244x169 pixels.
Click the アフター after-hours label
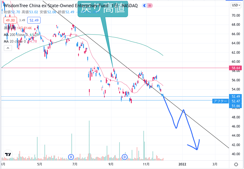220,101
